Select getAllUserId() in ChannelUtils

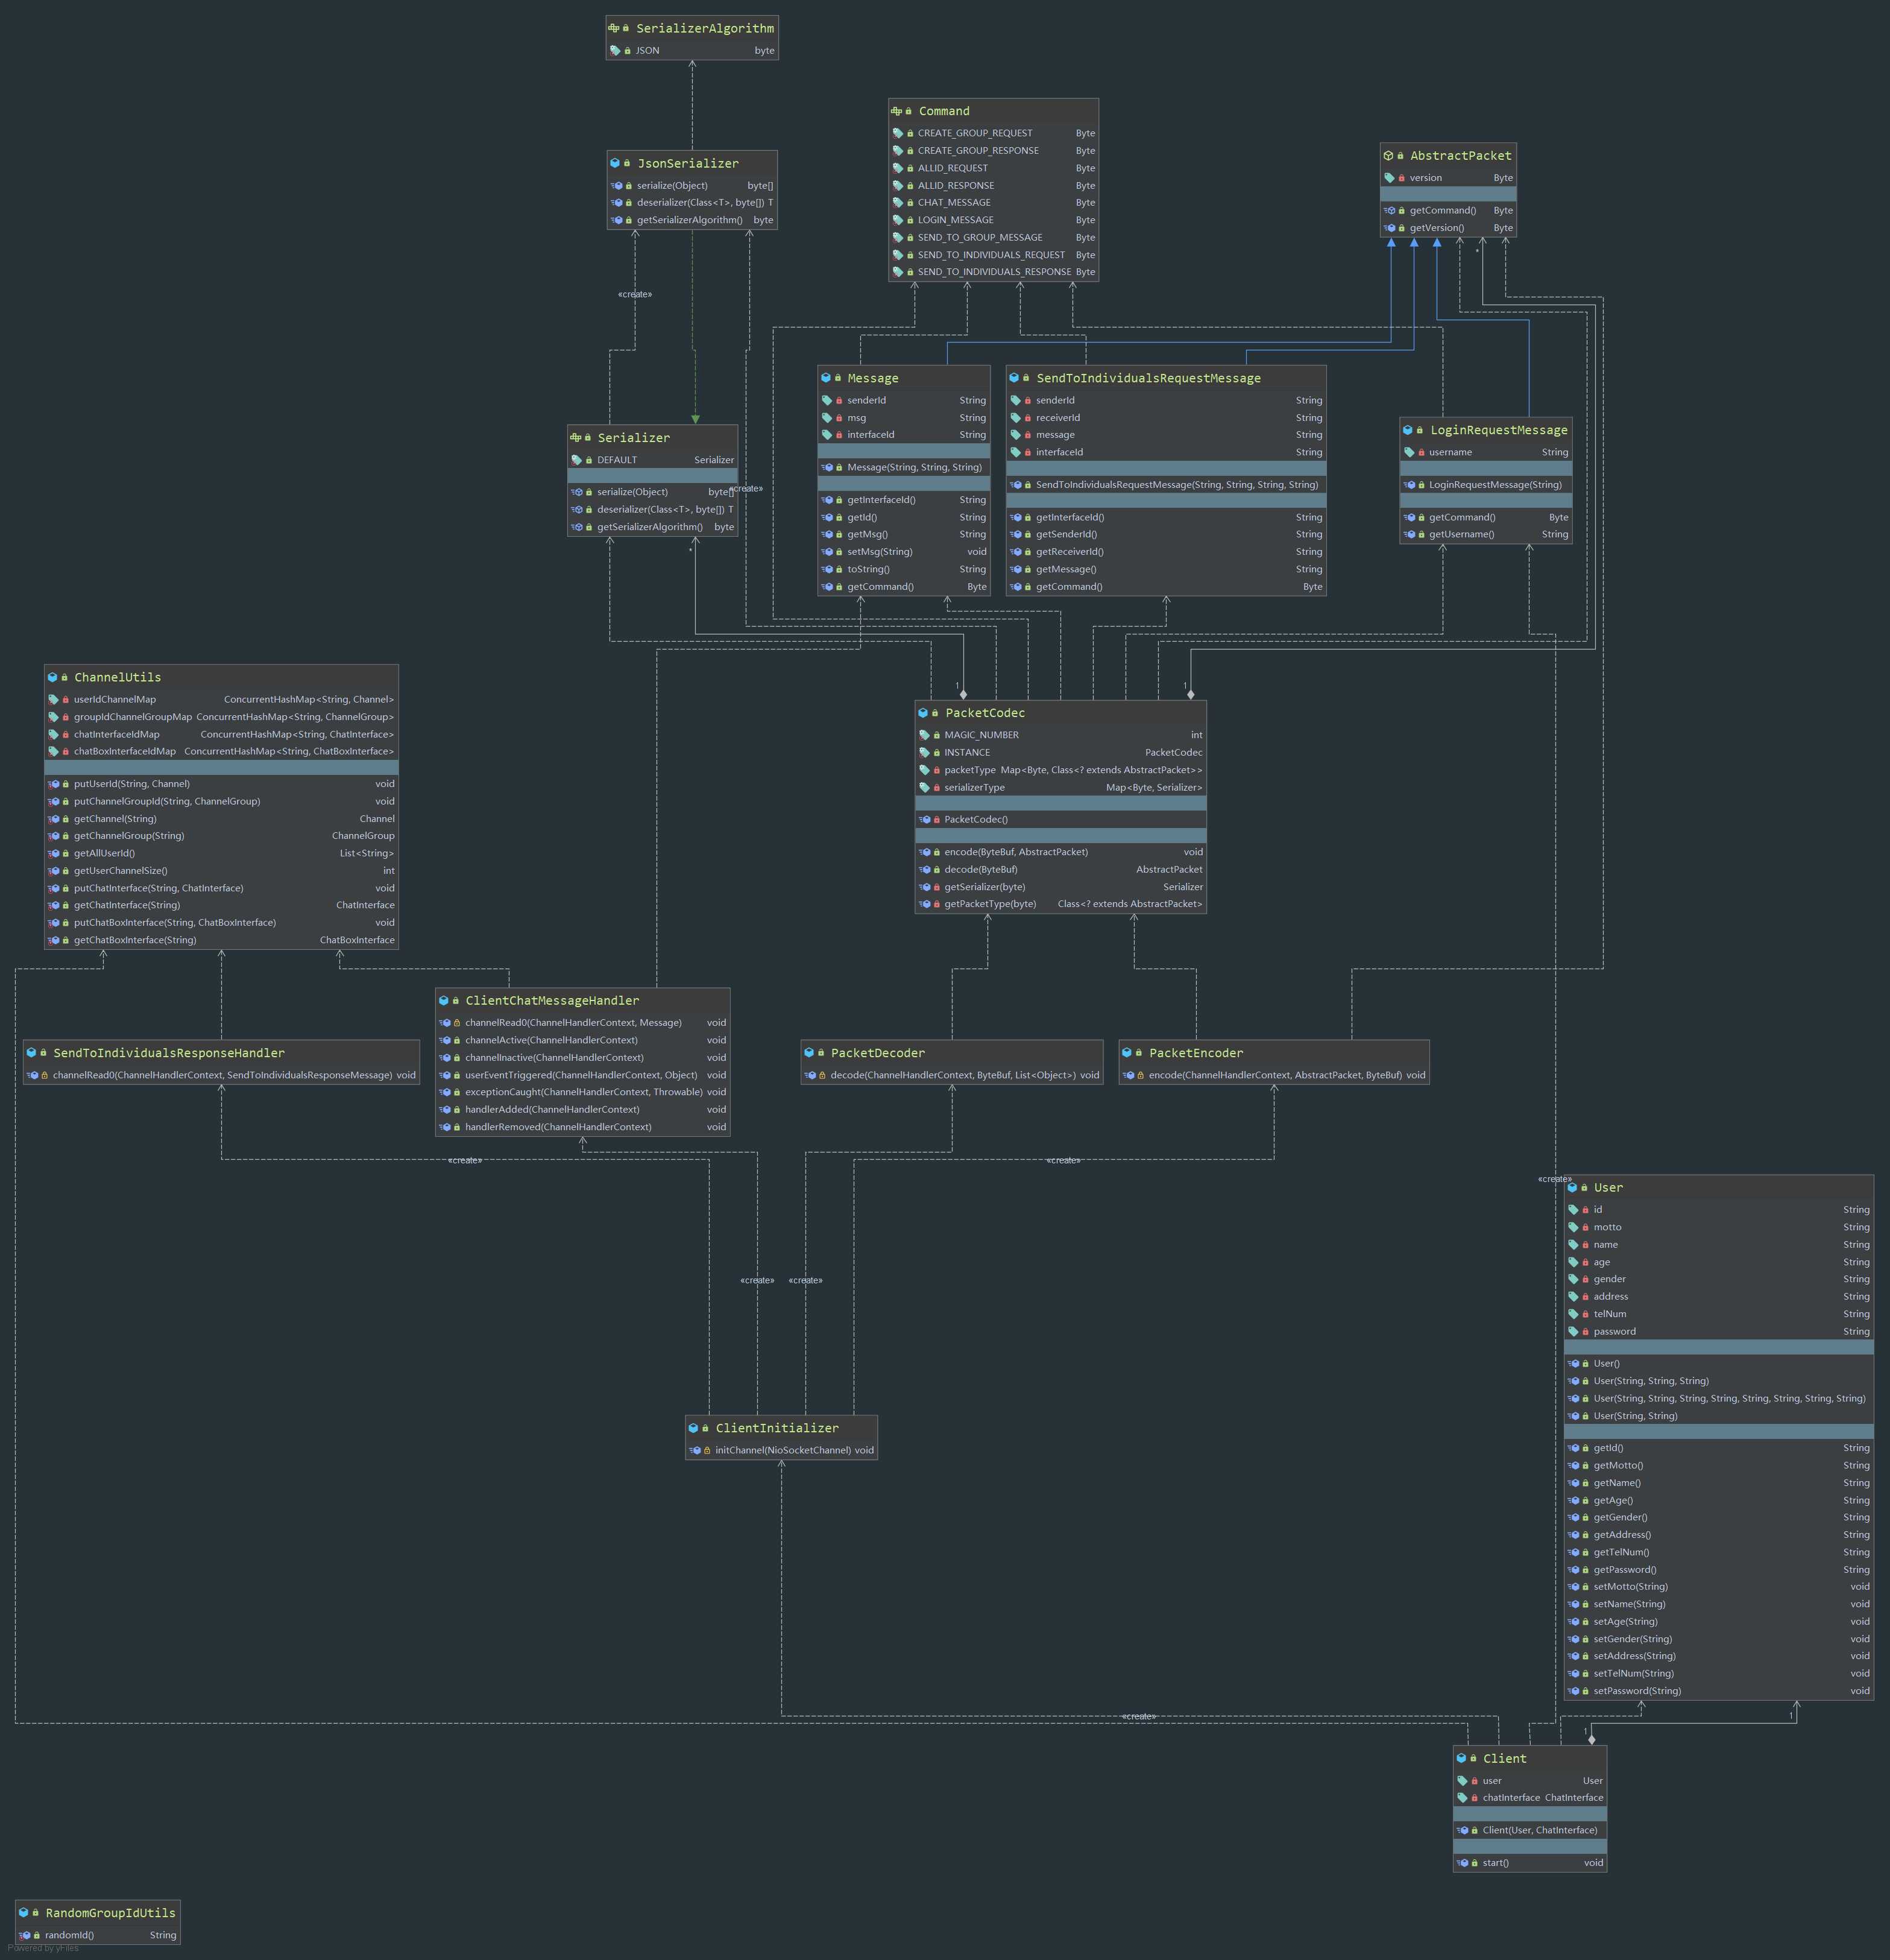(221, 853)
